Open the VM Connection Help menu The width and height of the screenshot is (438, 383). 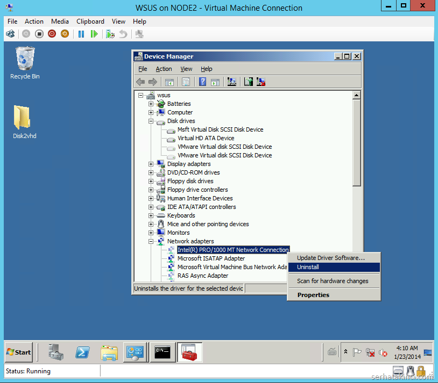pyautogui.click(x=139, y=21)
